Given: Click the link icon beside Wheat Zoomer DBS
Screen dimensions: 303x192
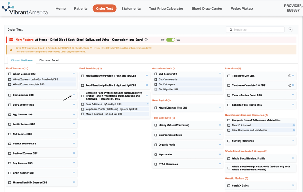Looking at the screenshot, I should [x=74, y=74].
